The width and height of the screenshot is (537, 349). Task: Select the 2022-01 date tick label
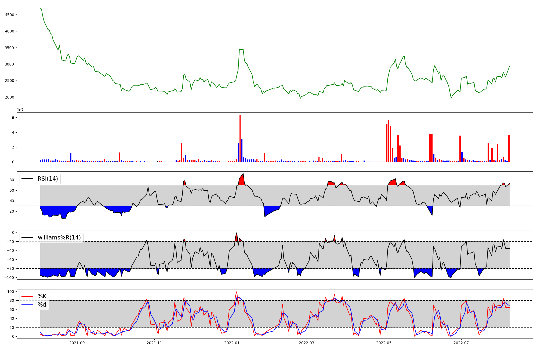coord(232,343)
